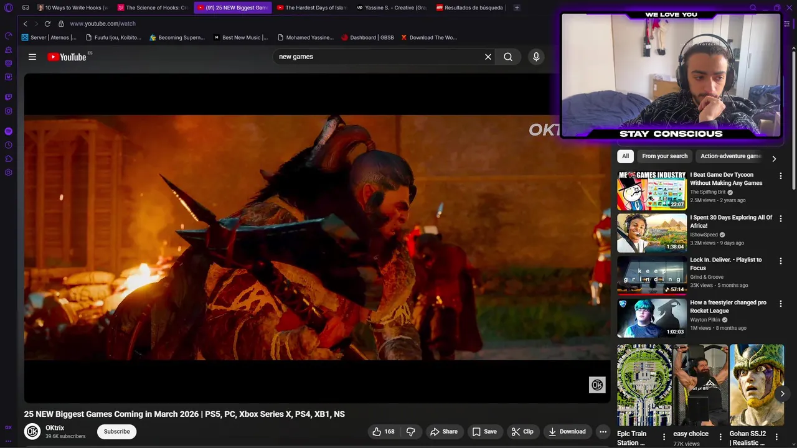797x448 pixels.
Task: Open more actions for the video
Action: (x=603, y=431)
